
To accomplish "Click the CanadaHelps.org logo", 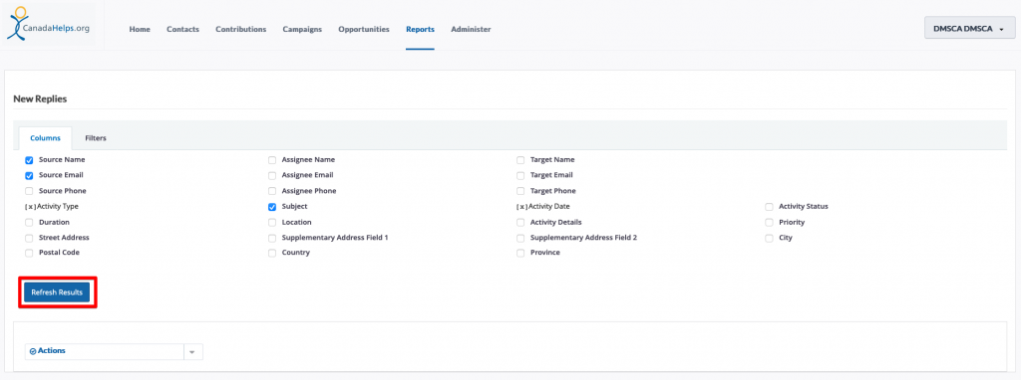I will click(48, 24).
